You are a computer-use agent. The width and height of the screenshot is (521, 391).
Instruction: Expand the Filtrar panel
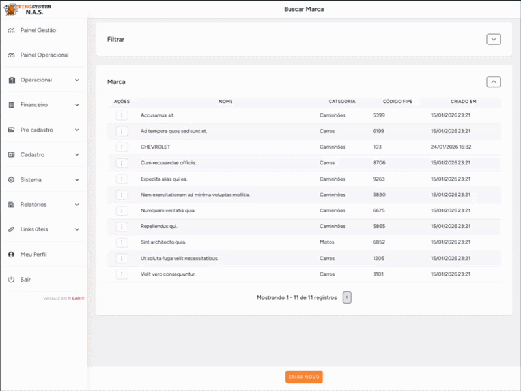pos(494,39)
